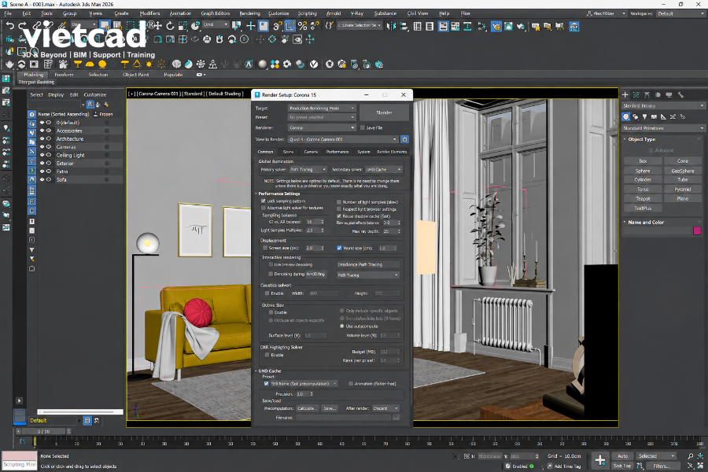This screenshot has width=708, height=472.
Task: Click the lock icon beside View to Render
Action: pos(404,139)
